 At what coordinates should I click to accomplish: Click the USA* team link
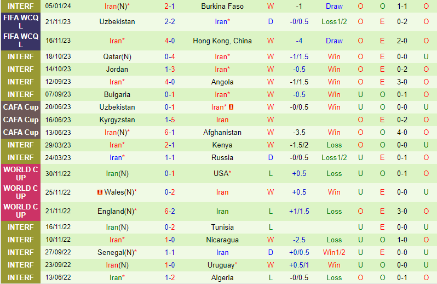(222, 173)
